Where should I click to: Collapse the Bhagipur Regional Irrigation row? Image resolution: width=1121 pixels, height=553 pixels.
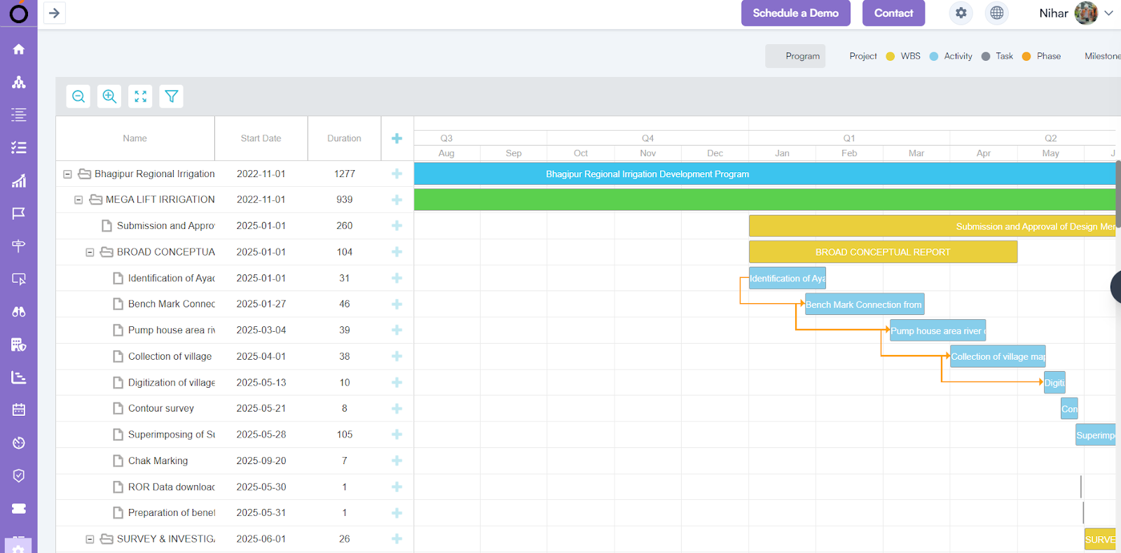pyautogui.click(x=68, y=174)
